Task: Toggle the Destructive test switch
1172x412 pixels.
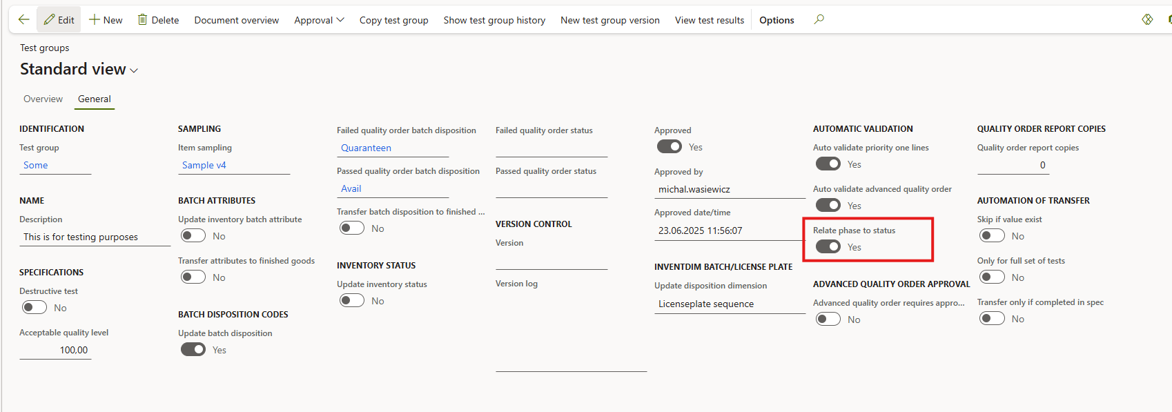Action: coord(35,308)
